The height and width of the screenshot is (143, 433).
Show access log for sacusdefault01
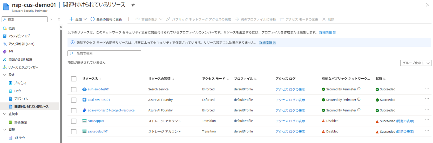[290, 132]
